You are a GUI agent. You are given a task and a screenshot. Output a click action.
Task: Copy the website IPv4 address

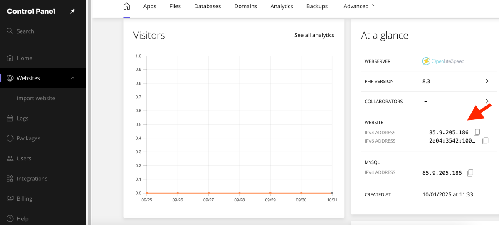(477, 132)
